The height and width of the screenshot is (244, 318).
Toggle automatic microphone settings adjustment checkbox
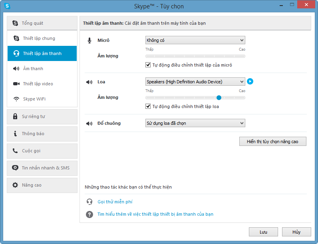148,65
